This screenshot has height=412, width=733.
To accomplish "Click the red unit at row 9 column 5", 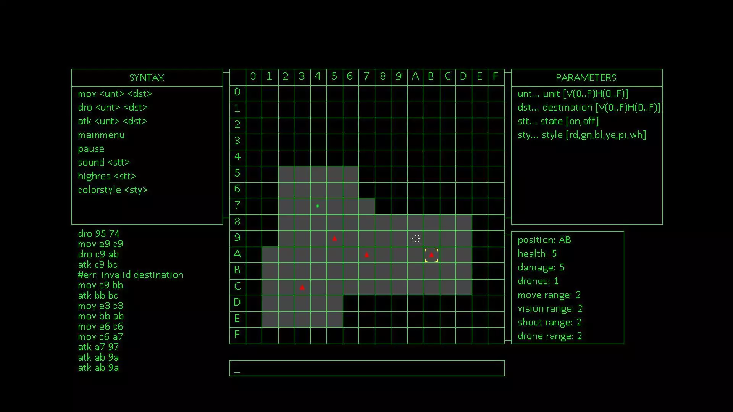I will 334,239.
